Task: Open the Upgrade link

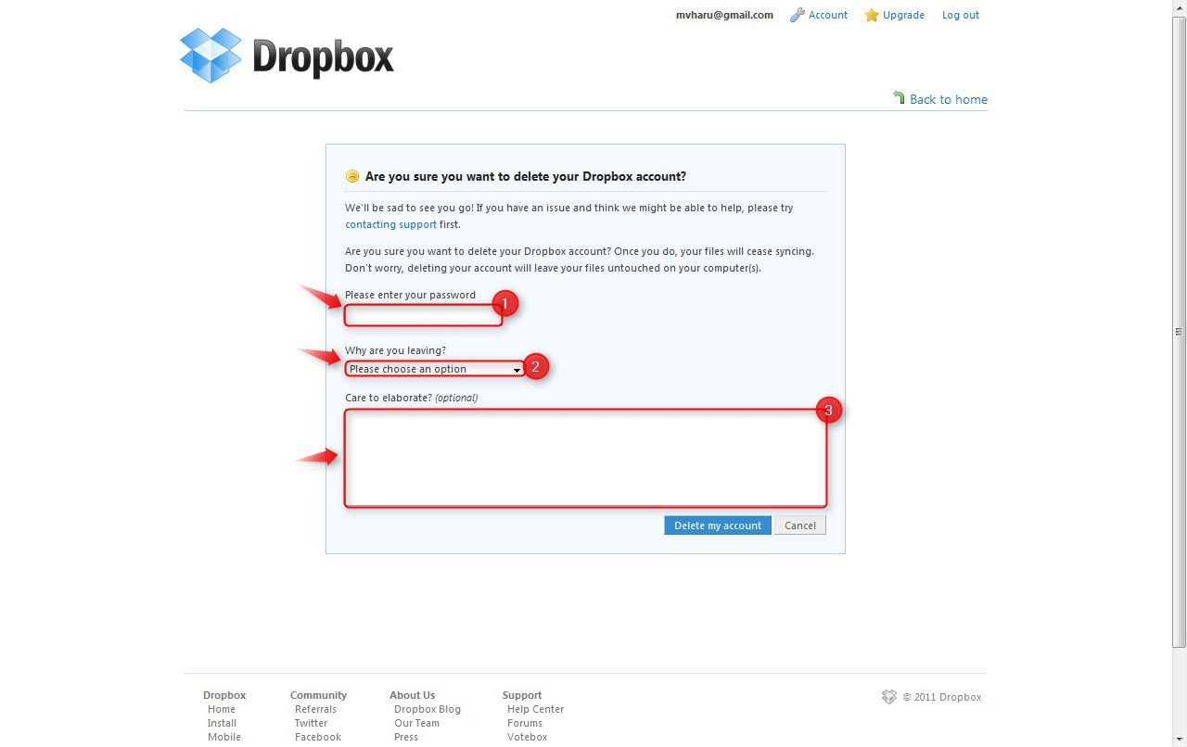Action: click(904, 15)
